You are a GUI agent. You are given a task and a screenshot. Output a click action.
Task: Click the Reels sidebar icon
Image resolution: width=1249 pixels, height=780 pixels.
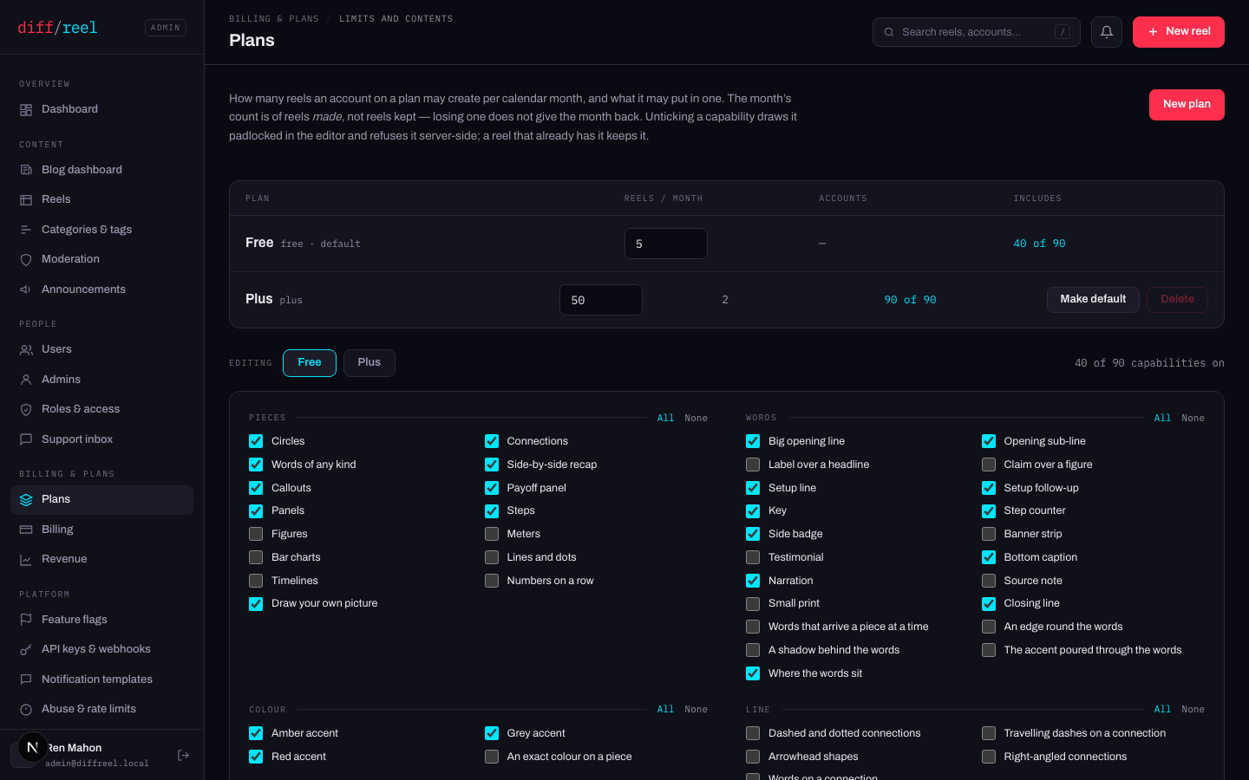click(x=26, y=200)
